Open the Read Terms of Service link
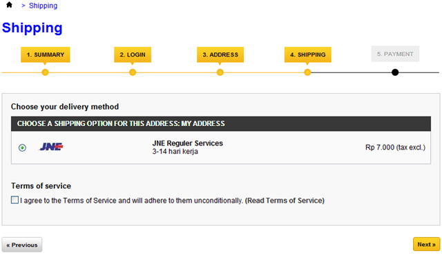 pyautogui.click(x=285, y=201)
